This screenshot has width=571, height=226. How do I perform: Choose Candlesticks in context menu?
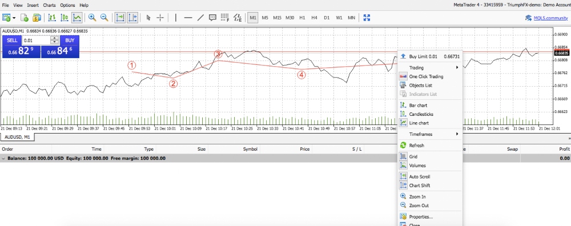[430, 114]
